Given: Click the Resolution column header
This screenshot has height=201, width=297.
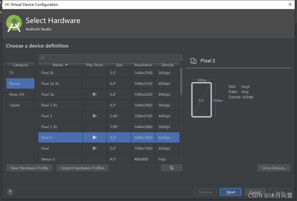Looking at the screenshot, I should (143, 65).
